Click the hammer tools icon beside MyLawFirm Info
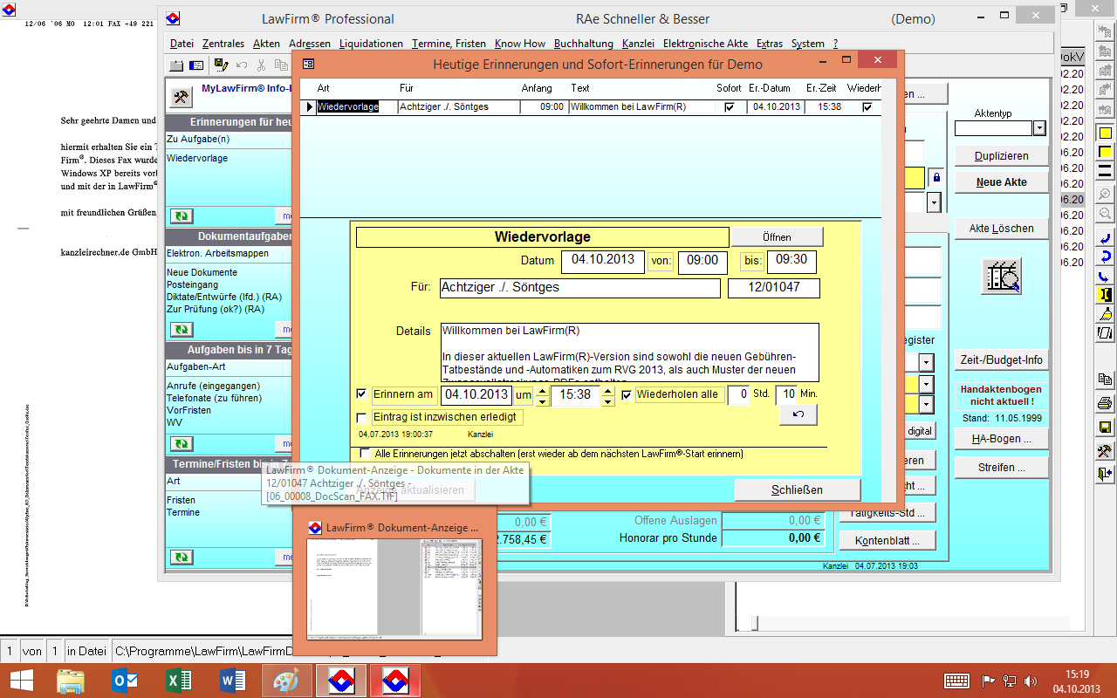 click(x=182, y=96)
